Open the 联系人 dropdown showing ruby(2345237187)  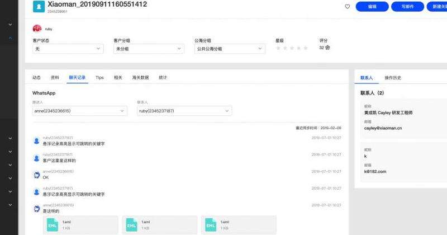click(184, 111)
